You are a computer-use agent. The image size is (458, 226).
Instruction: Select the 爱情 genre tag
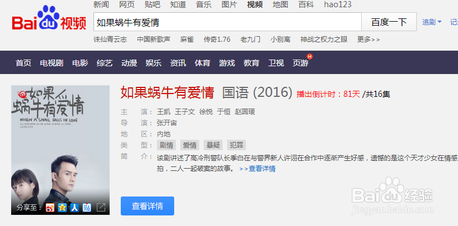190,145
